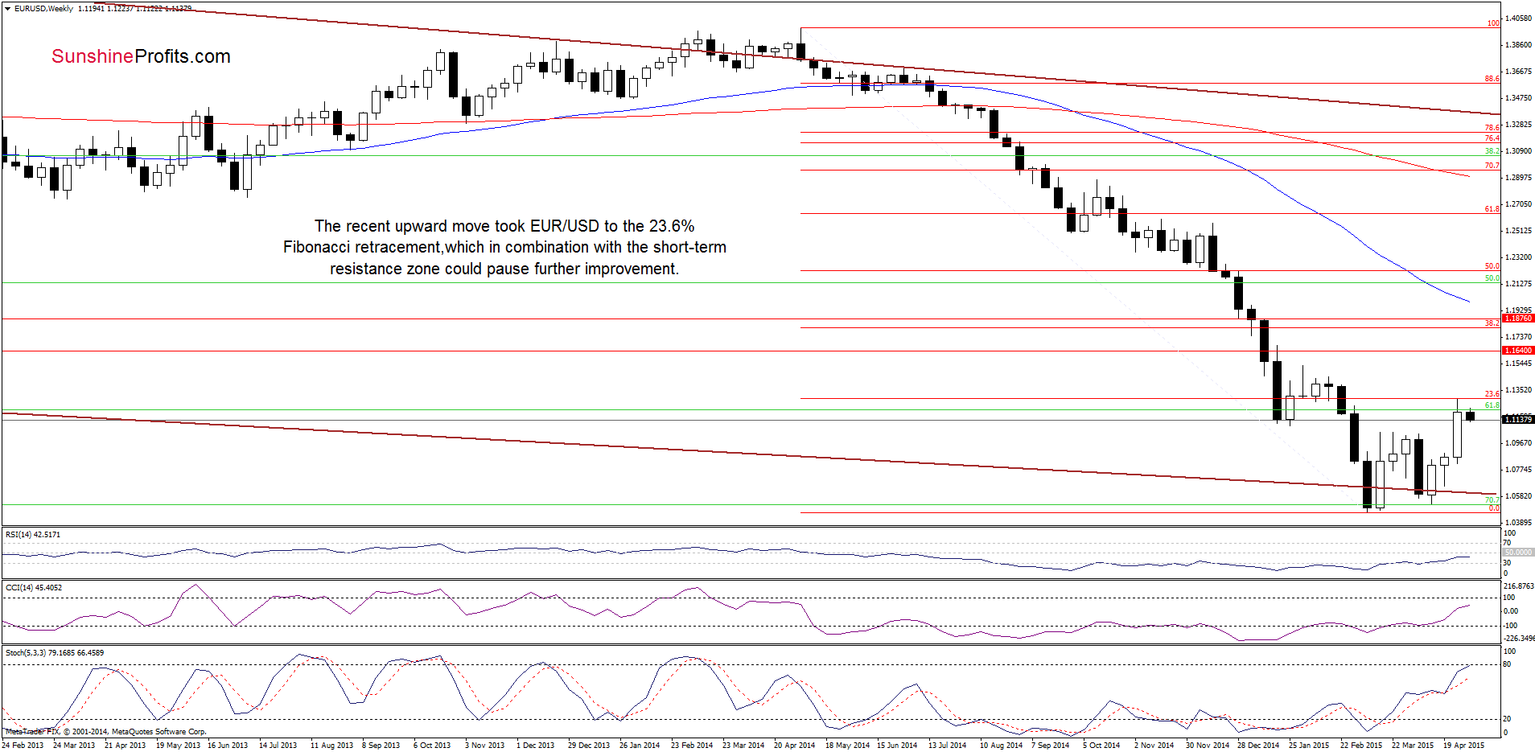Image resolution: width=1535 pixels, height=752 pixels.
Task: Click the 28 Dec 2014 date label
Action: point(1258,746)
